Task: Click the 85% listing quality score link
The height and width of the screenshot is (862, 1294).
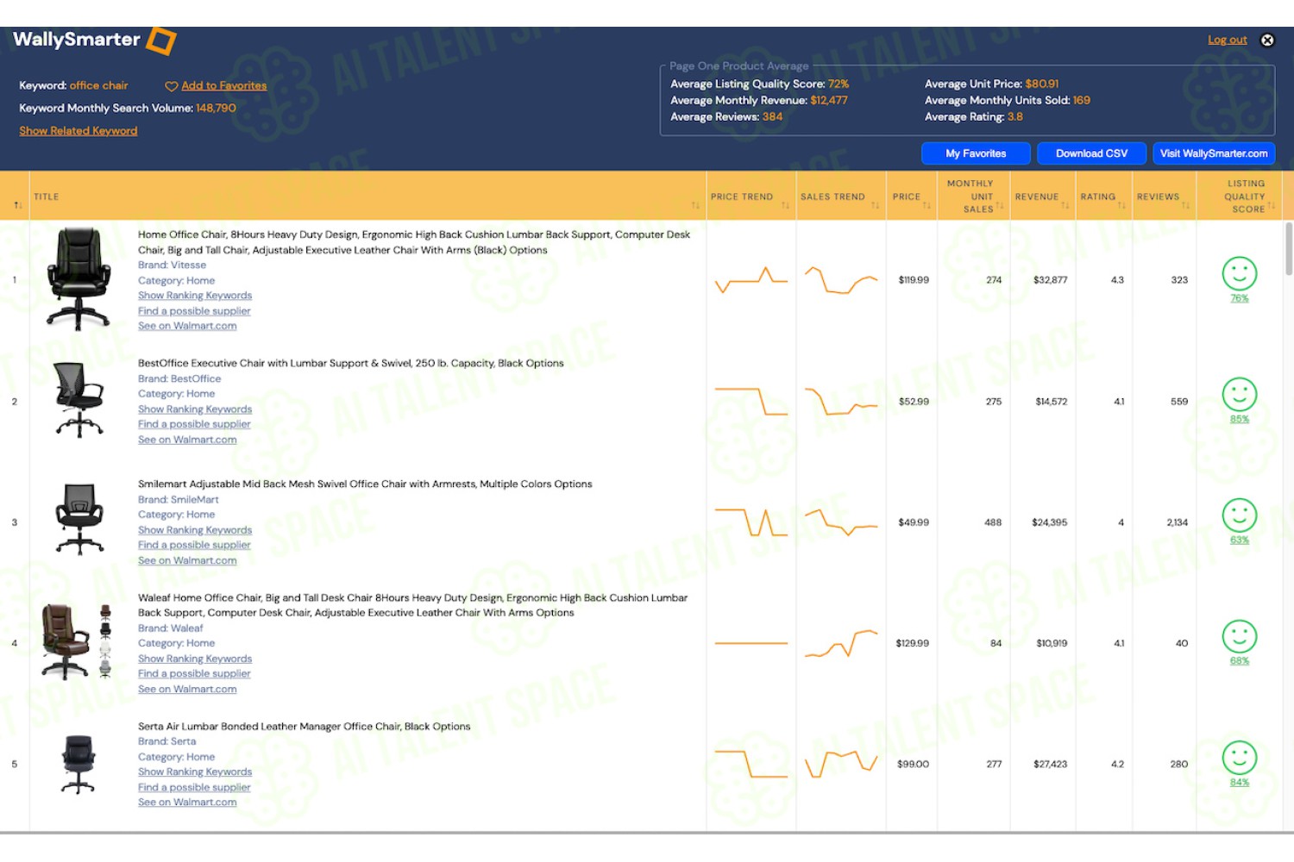Action: [1240, 419]
